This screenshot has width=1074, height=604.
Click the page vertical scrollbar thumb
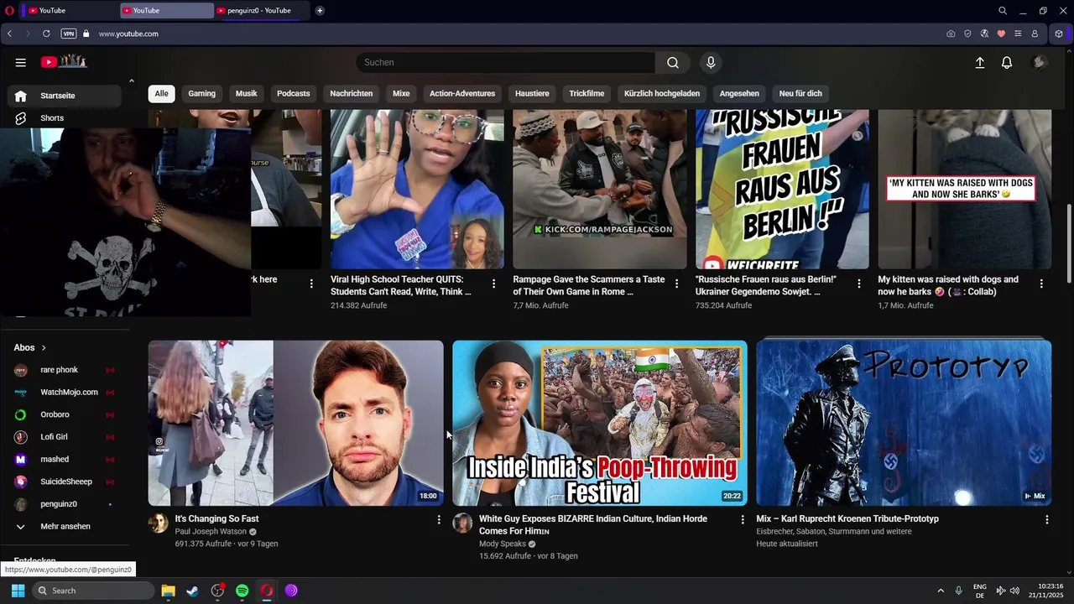(x=1068, y=244)
